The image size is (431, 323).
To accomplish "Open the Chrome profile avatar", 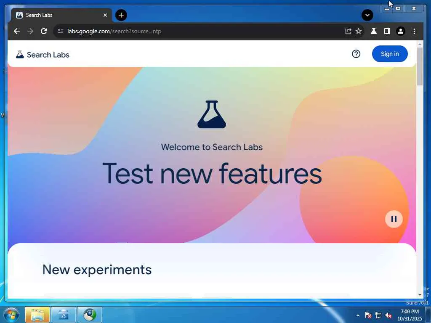I will point(401,31).
